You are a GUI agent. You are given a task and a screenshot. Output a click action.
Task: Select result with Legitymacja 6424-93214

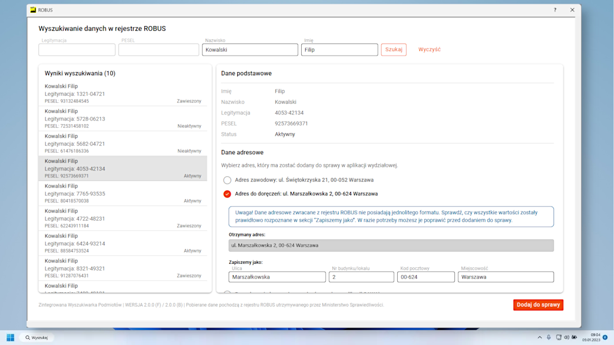(x=123, y=243)
